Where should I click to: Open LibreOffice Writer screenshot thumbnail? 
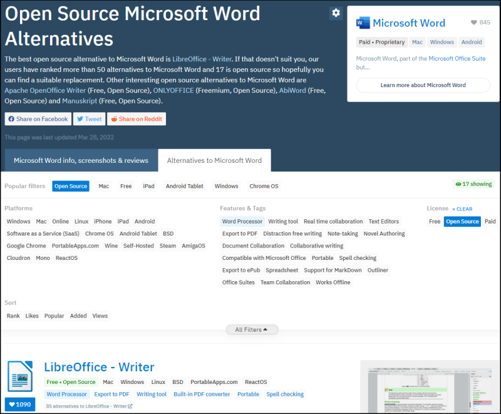[430, 386]
